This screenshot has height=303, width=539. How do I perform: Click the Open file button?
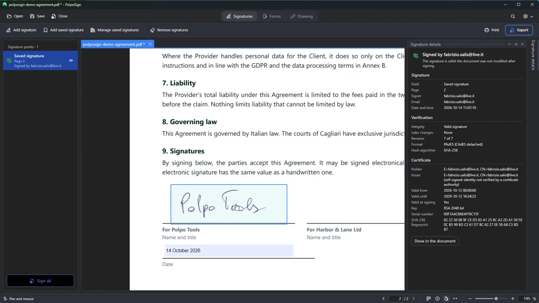coord(15,16)
